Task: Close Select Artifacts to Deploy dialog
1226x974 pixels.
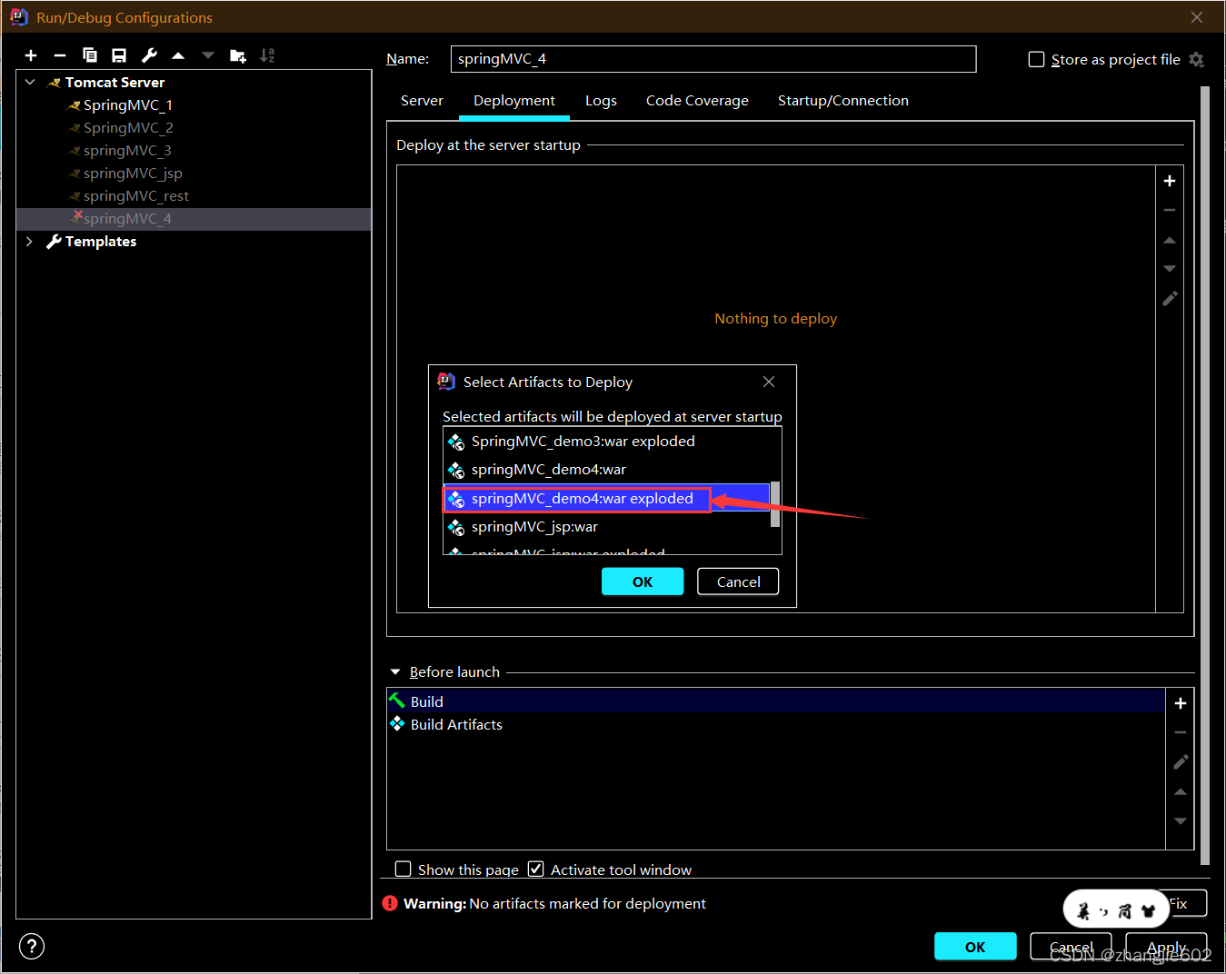Action: 769,382
